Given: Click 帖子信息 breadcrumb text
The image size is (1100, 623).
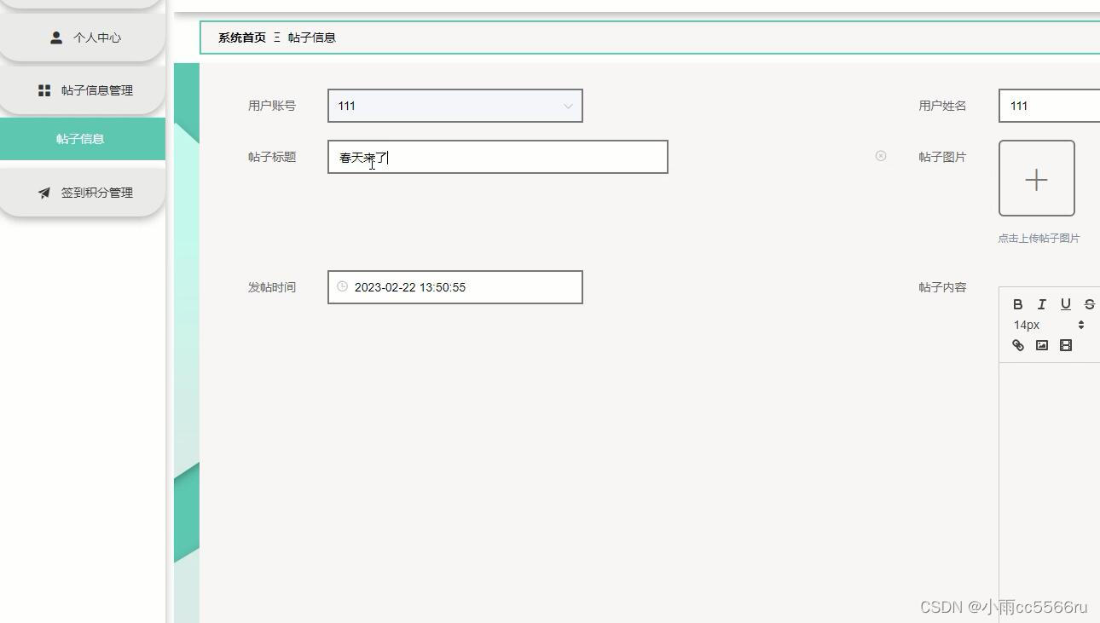Looking at the screenshot, I should click(312, 37).
